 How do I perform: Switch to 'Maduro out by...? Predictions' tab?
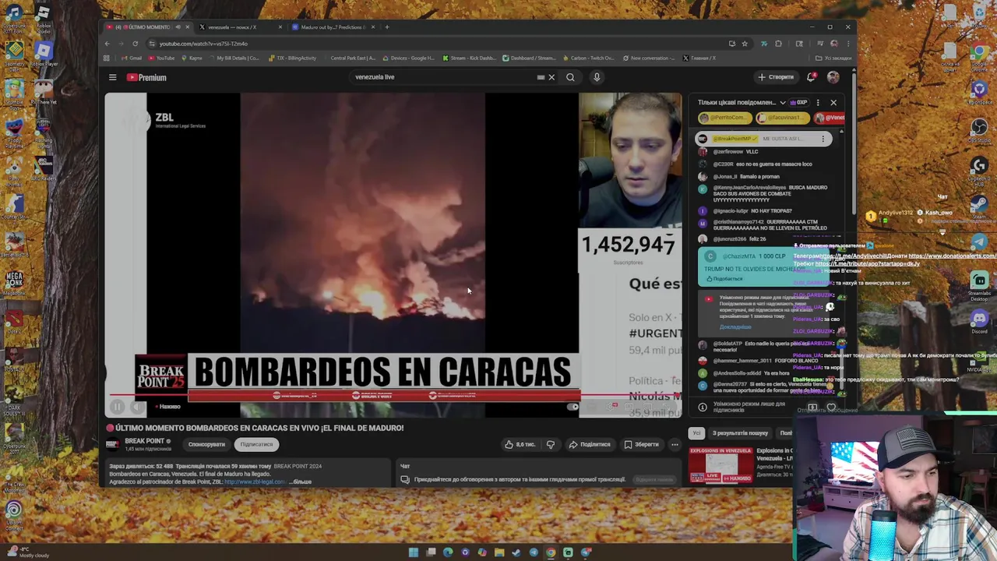[332, 27]
